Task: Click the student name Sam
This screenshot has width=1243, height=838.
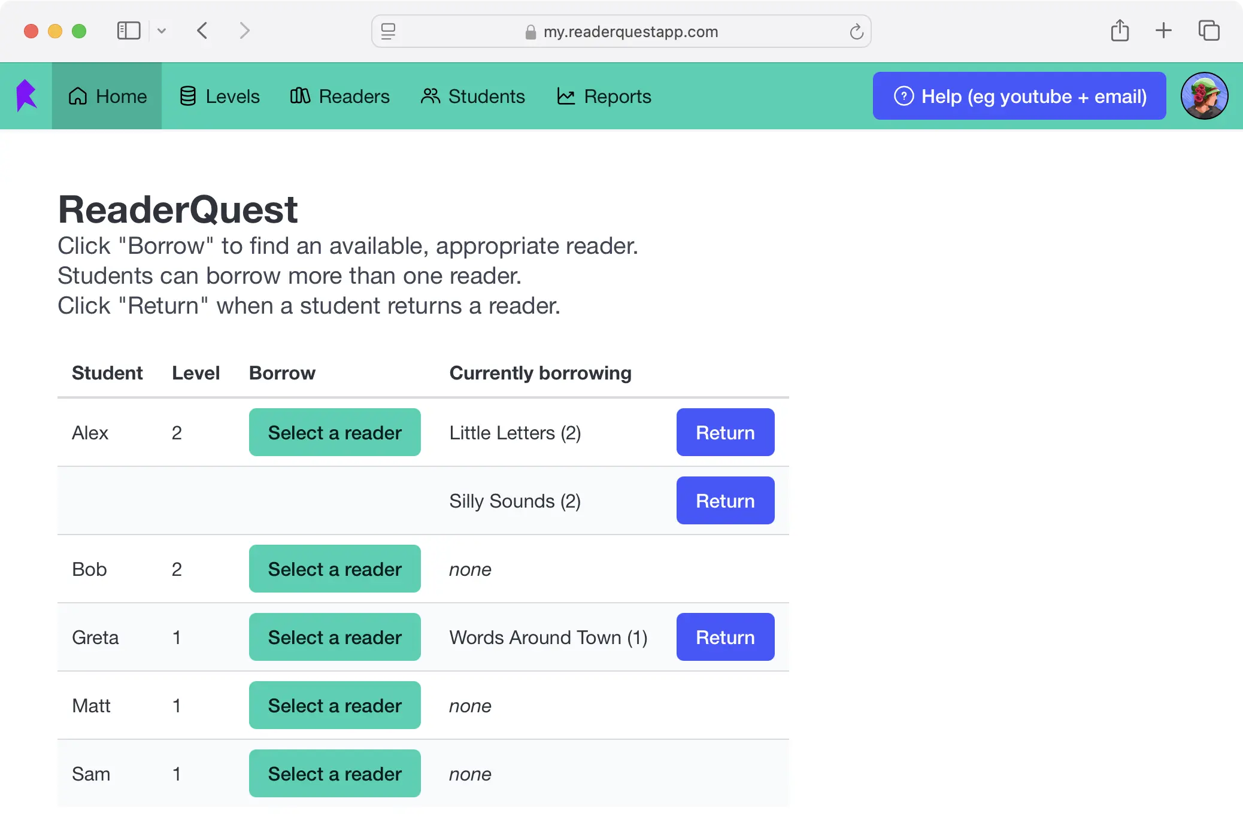Action: (91, 774)
